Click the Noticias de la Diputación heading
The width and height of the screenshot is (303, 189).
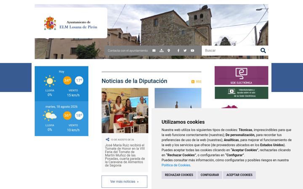(x=134, y=81)
